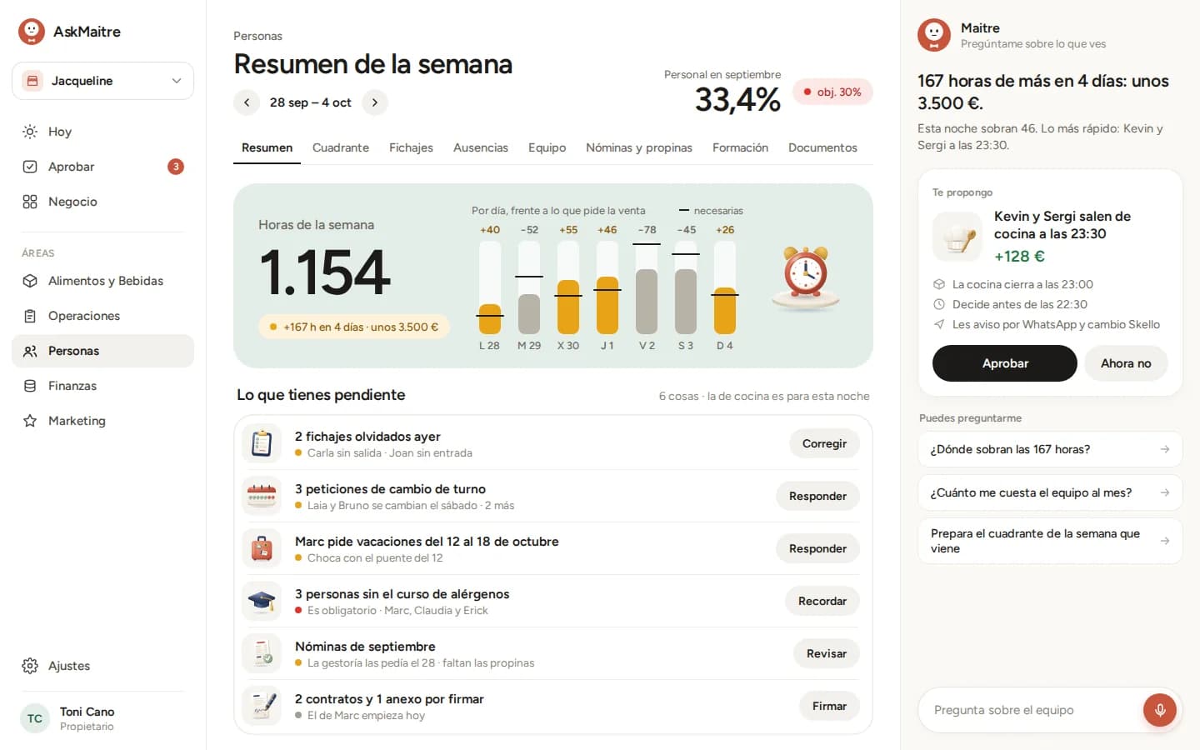Screen dimensions: 1200x750
Task: Select the X 30 hours bar
Action: pos(568,287)
